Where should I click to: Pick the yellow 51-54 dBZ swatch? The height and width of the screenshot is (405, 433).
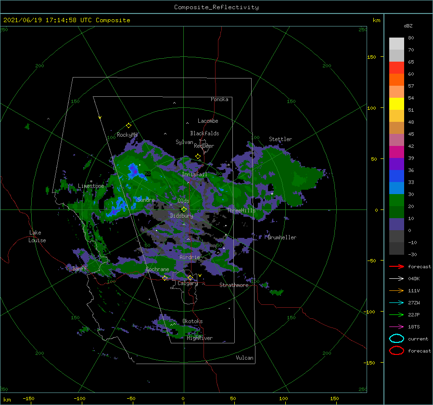pos(396,104)
